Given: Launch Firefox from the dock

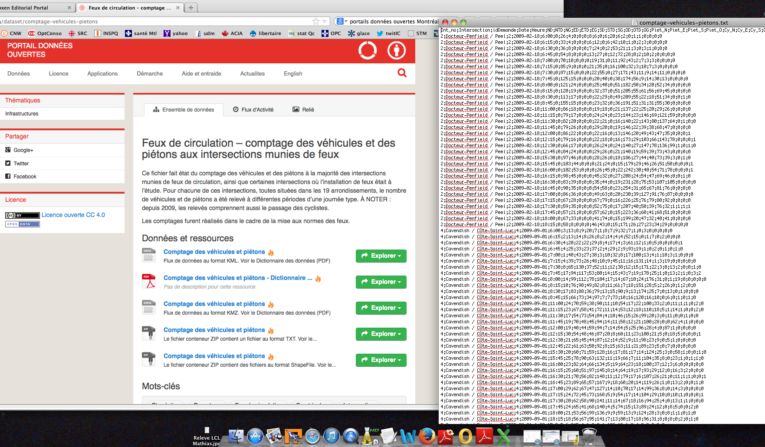Looking at the screenshot, I should [427, 436].
